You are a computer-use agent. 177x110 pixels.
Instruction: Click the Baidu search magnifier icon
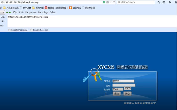(119, 2)
